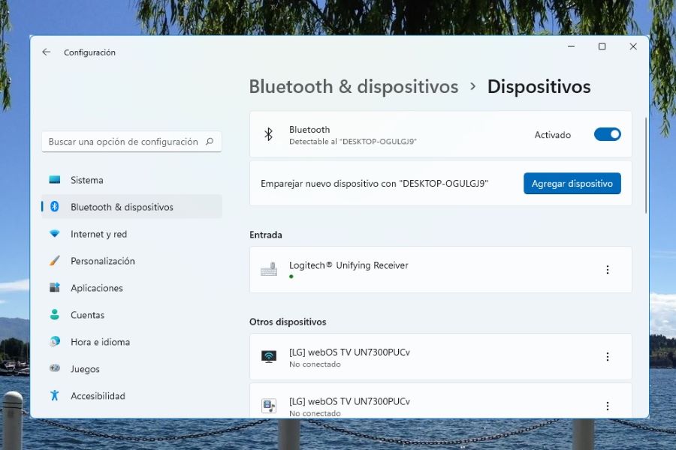
Task: Click the Dispositivos breadcrumb title
Action: click(539, 86)
